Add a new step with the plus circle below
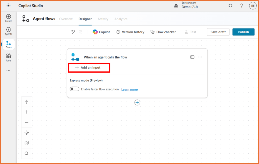 click(137, 102)
